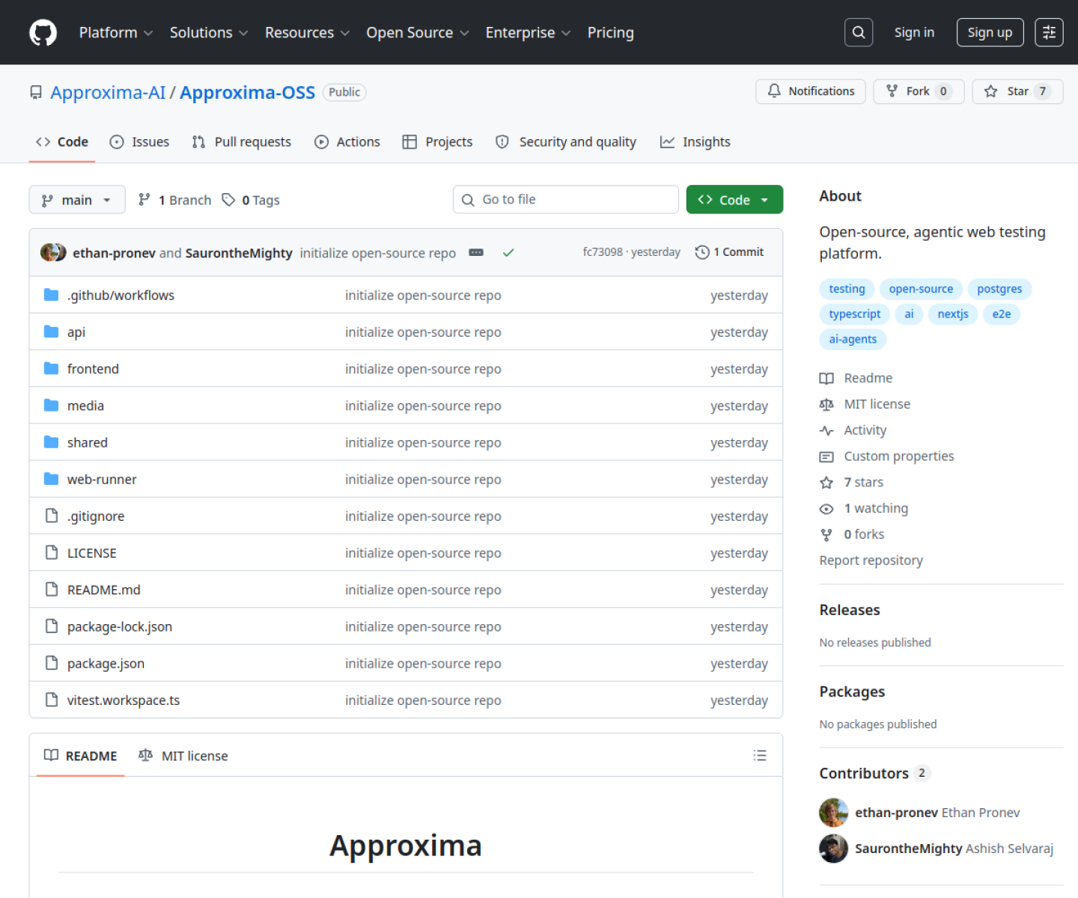Open the frontend folder

point(93,369)
